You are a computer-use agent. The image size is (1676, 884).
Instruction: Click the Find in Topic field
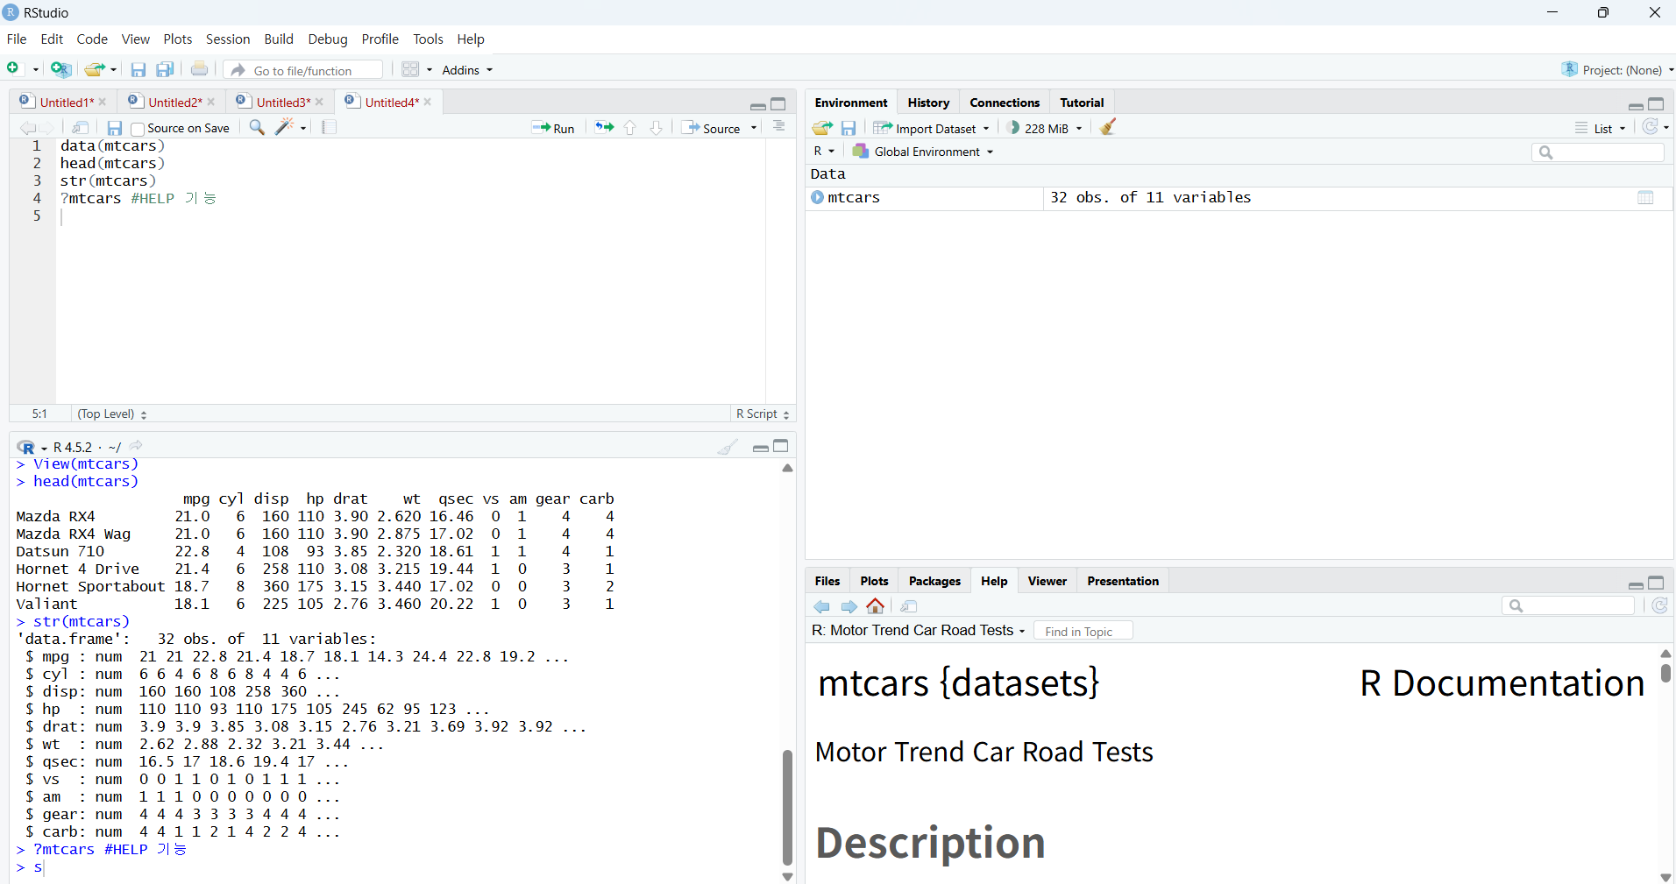[1083, 631]
